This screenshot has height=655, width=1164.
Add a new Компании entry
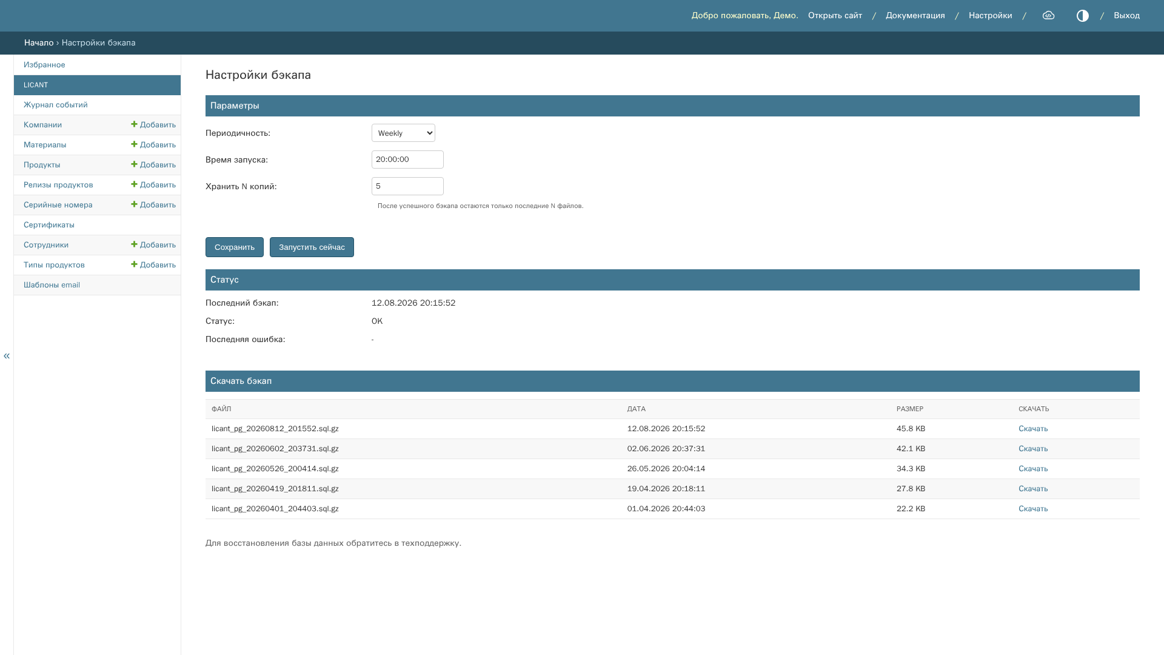(153, 125)
